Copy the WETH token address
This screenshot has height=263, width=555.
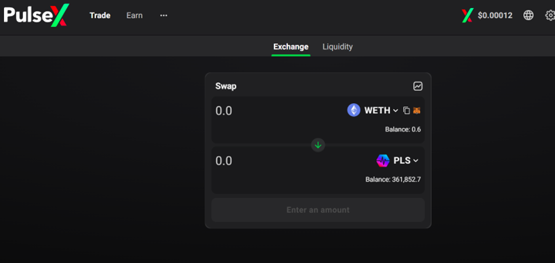(x=407, y=110)
